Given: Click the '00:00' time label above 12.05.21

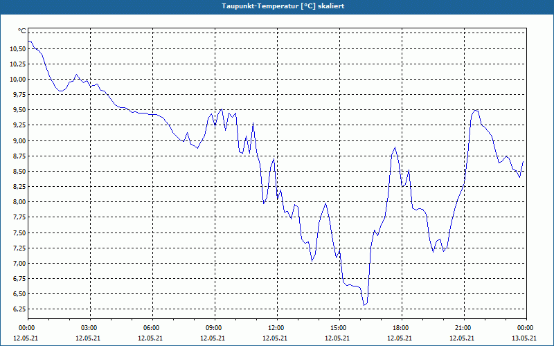Looking at the screenshot, I should (x=28, y=328).
